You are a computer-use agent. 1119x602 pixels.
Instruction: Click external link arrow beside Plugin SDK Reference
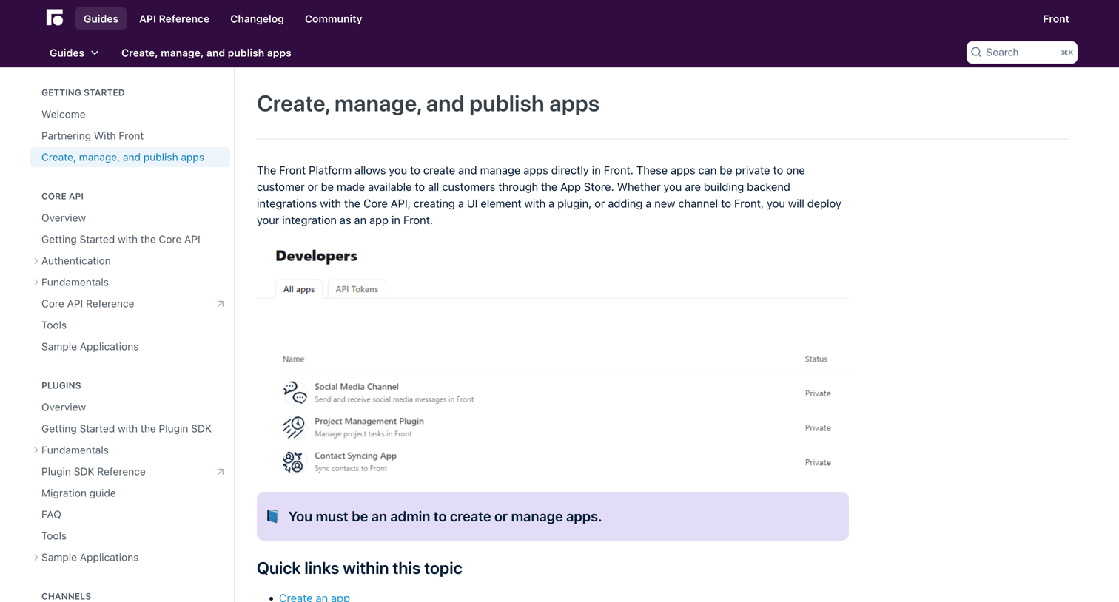(x=221, y=472)
